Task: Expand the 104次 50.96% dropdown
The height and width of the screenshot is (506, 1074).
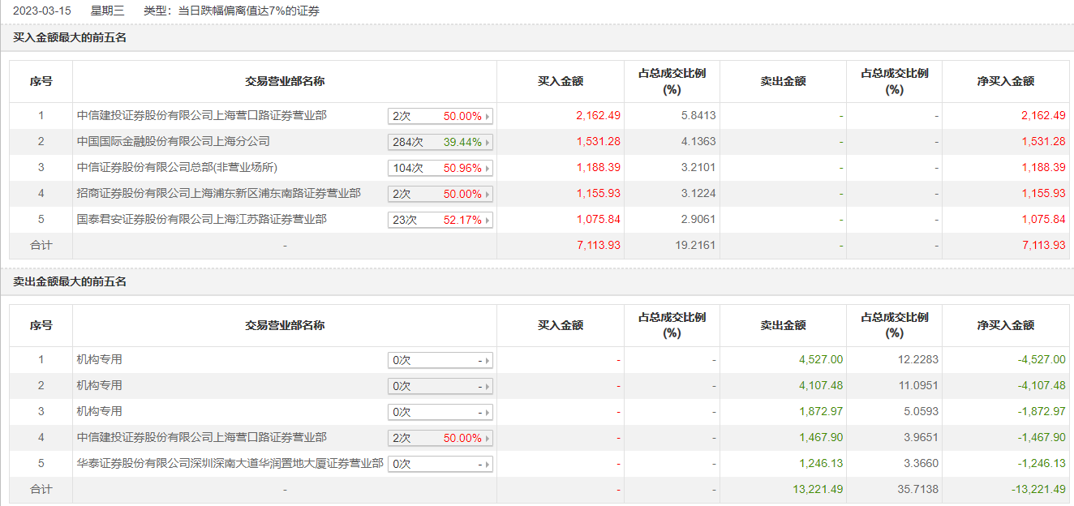Action: [x=440, y=169]
